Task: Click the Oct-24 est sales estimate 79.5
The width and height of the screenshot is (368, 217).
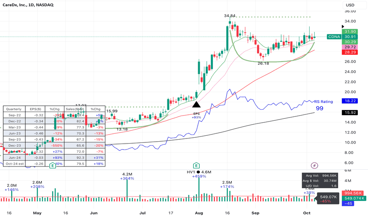Action: (80, 164)
